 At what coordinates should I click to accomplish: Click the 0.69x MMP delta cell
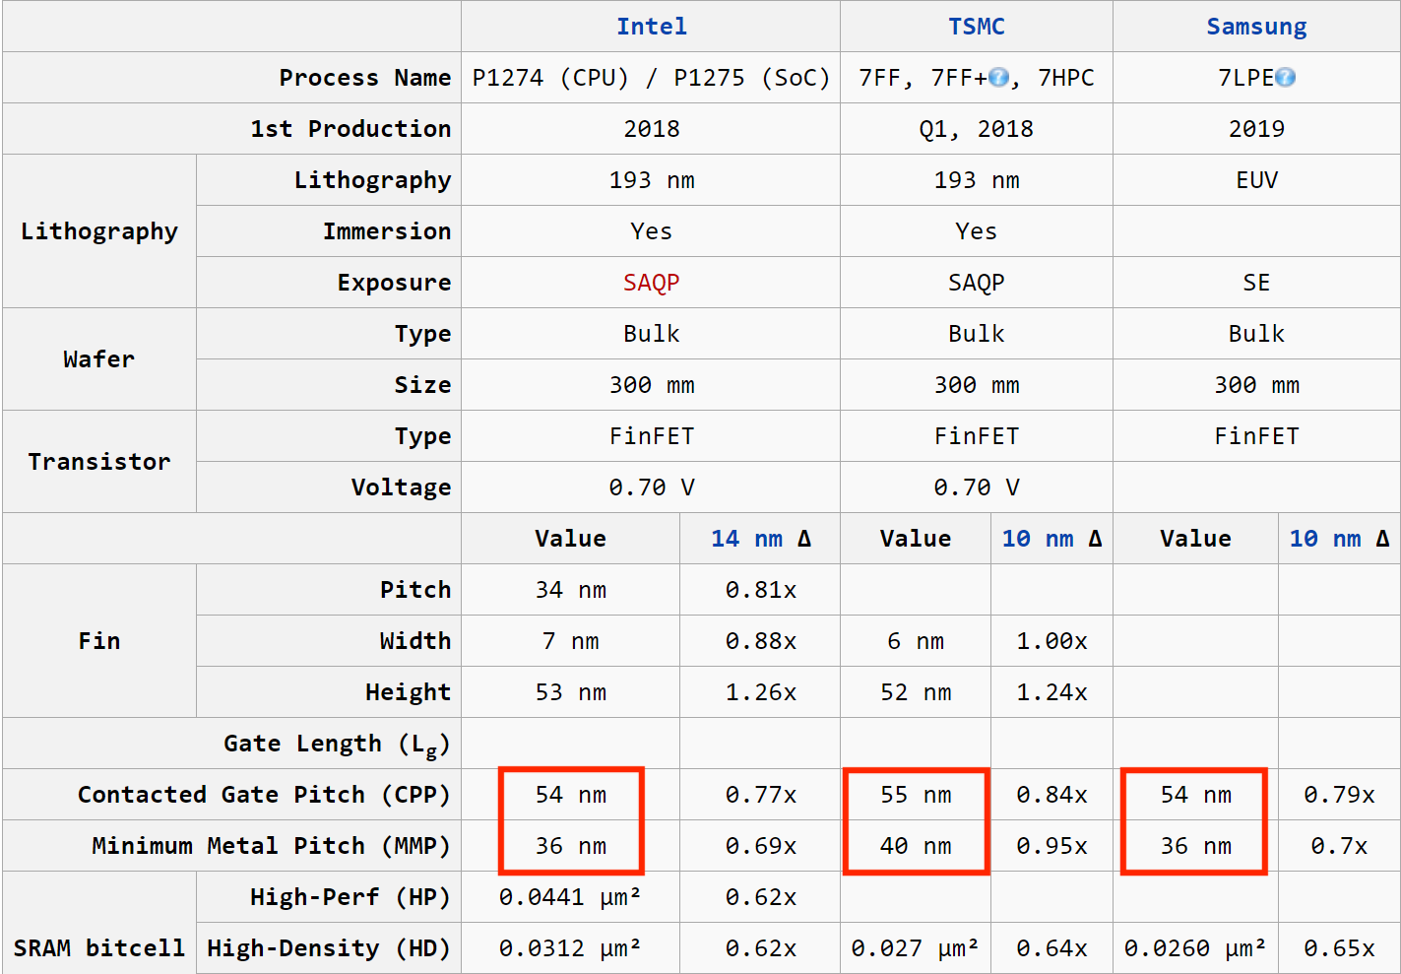[760, 846]
